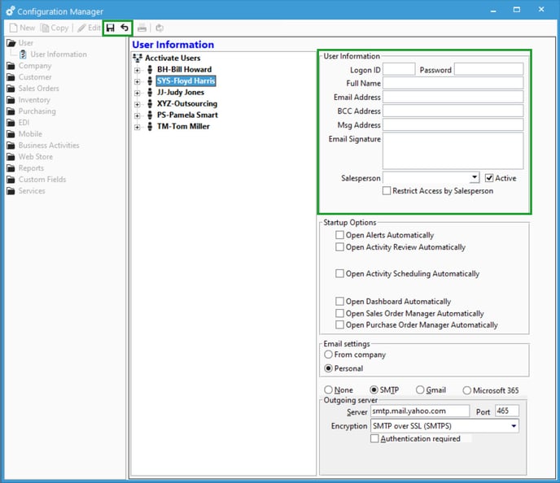Image resolution: width=560 pixels, height=483 pixels.
Task: Open the EDI category
Action: click(24, 123)
